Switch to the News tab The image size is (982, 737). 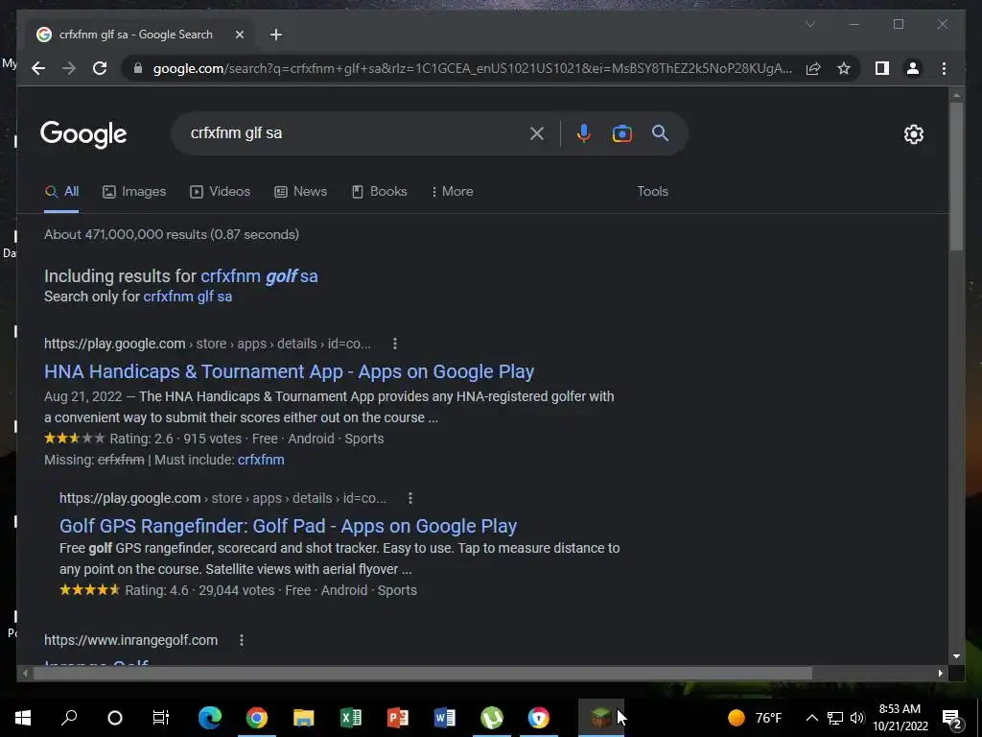[300, 191]
